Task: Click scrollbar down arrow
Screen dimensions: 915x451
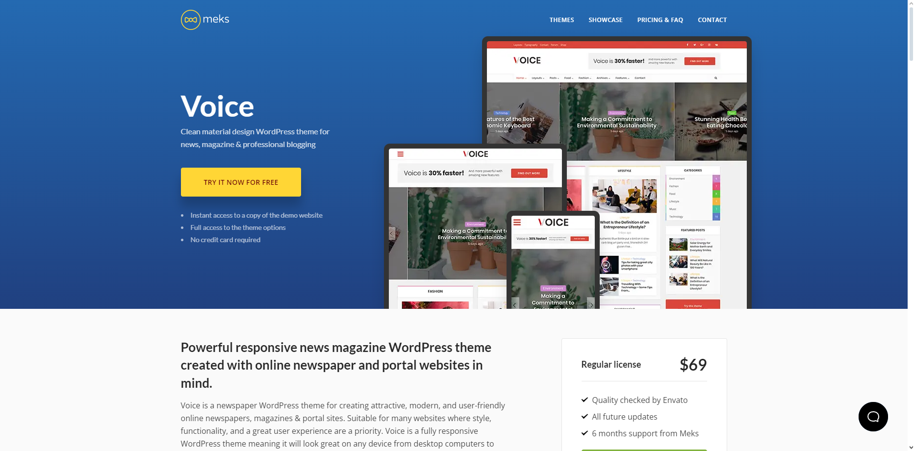Action: pos(911,448)
